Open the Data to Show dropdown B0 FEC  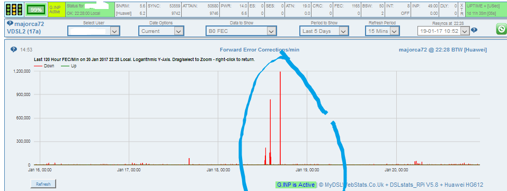(241, 31)
